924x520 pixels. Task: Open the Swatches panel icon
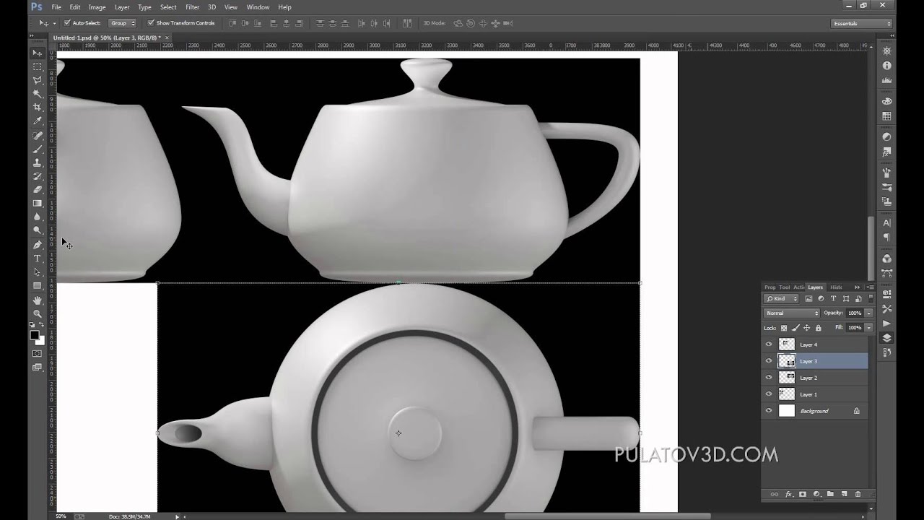click(886, 116)
